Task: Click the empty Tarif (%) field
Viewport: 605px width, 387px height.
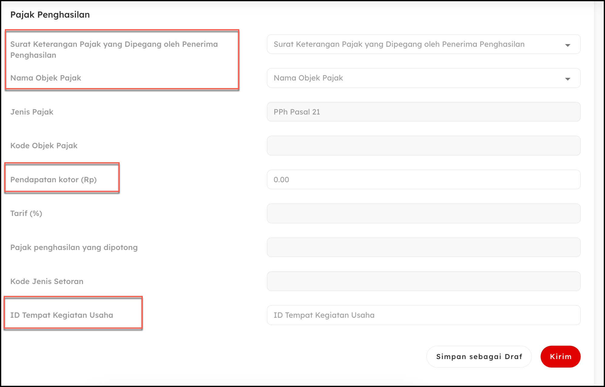Action: pos(423,214)
